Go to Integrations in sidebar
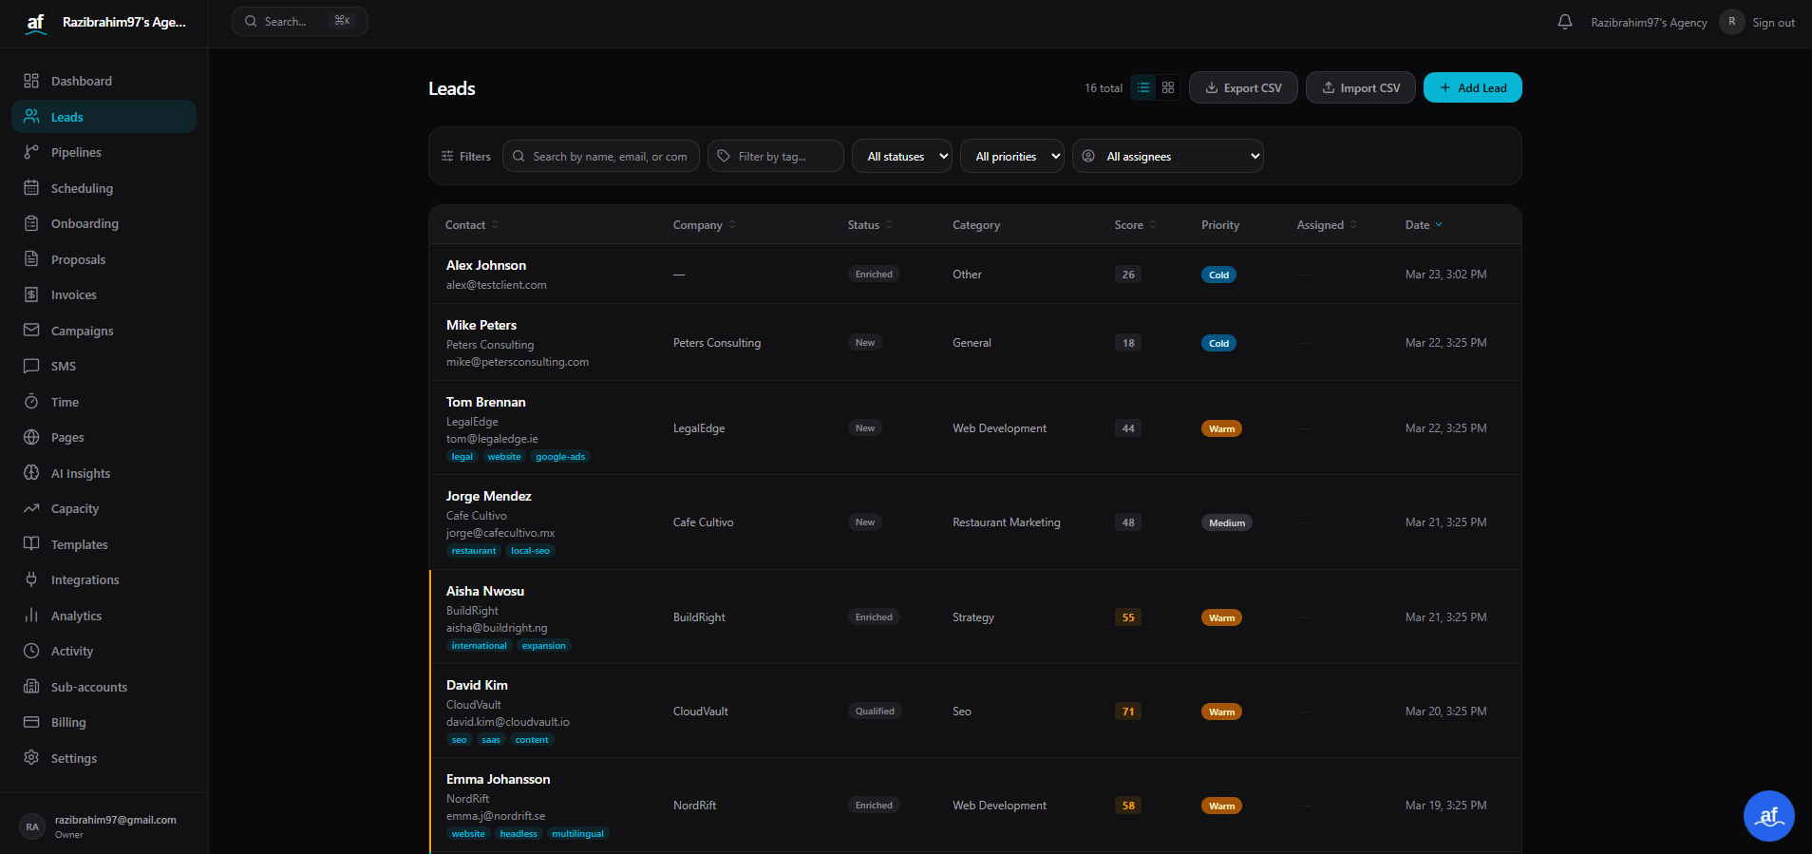The height and width of the screenshot is (854, 1812). pos(85,579)
